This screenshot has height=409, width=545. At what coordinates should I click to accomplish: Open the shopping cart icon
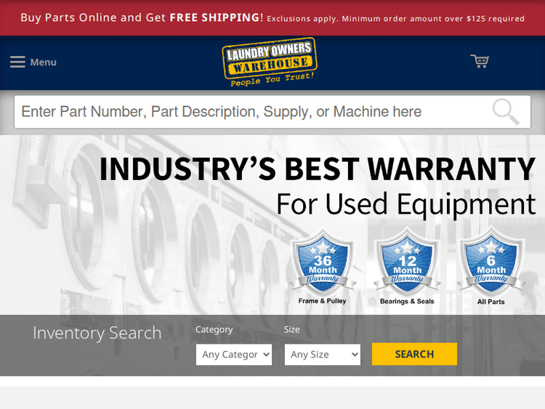(480, 61)
